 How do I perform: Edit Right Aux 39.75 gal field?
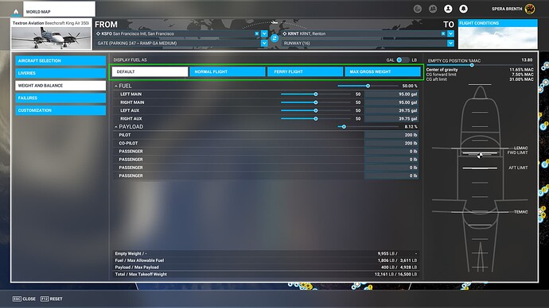tap(391, 119)
